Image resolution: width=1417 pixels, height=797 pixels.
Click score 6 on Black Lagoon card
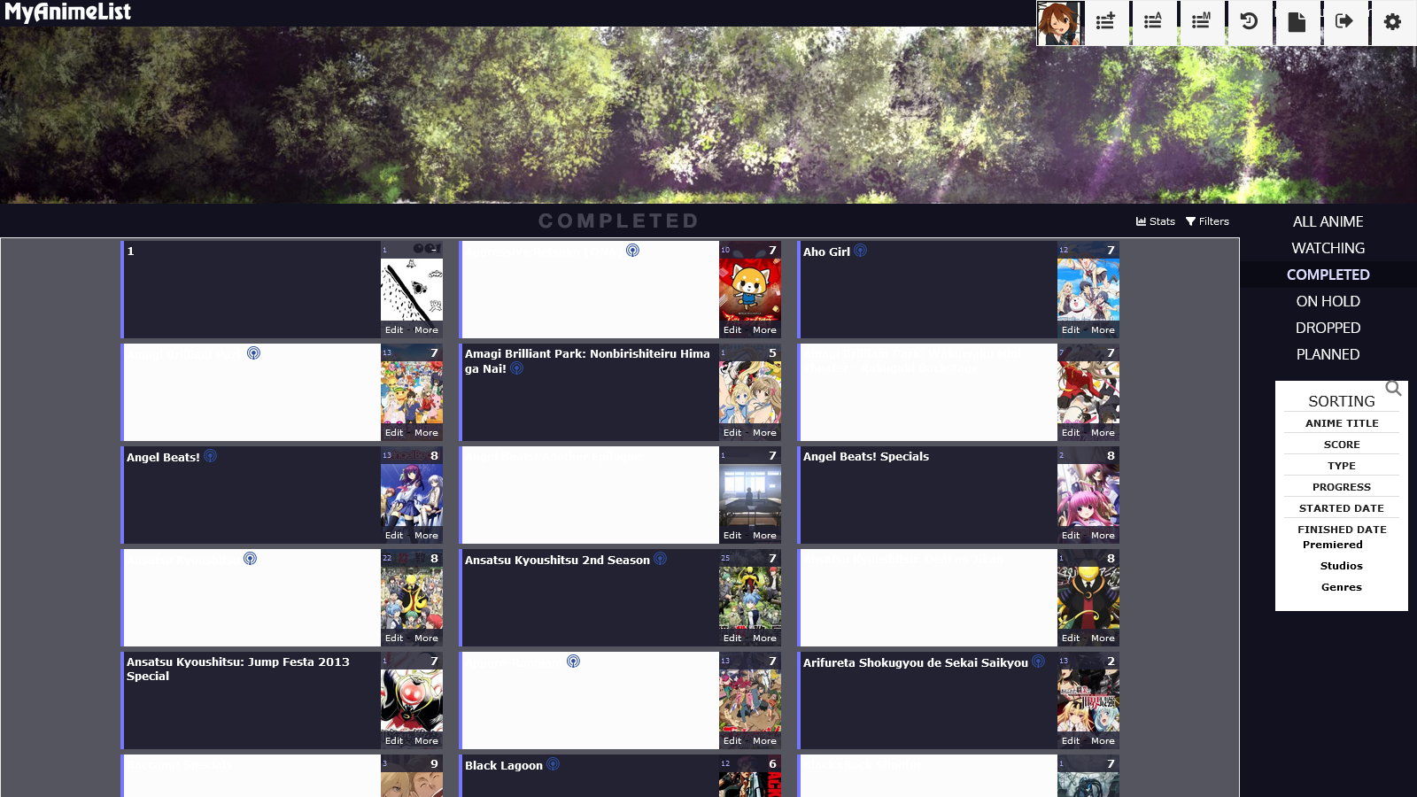pos(772,763)
